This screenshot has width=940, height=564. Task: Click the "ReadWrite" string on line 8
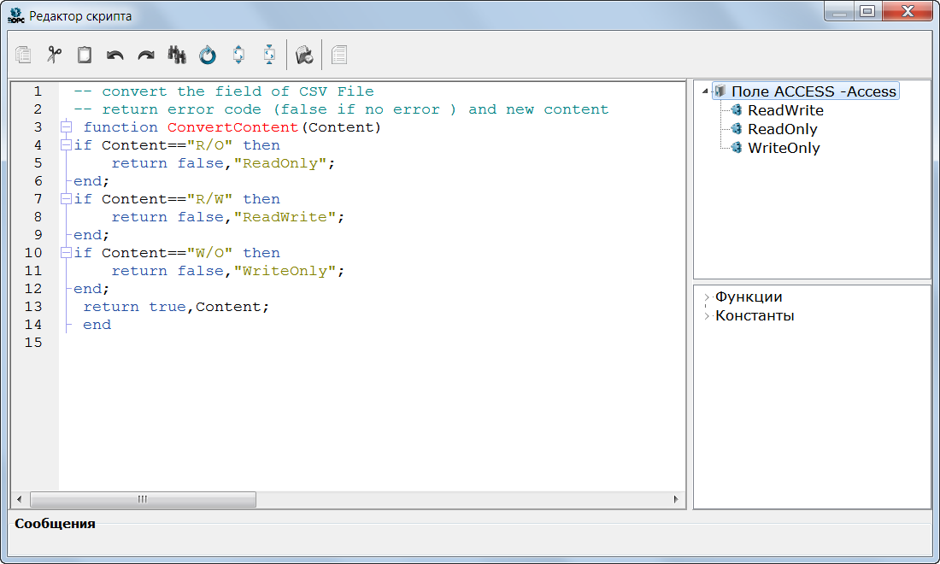point(285,217)
